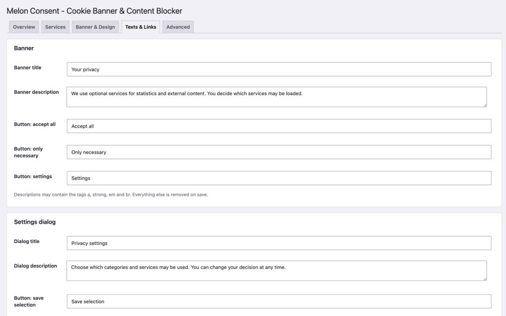506x316 pixels.
Task: Click the Dialog title label
Action: click(27, 241)
